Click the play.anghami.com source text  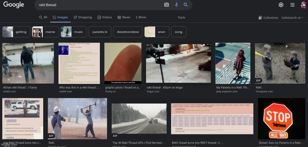[x=227, y=91]
